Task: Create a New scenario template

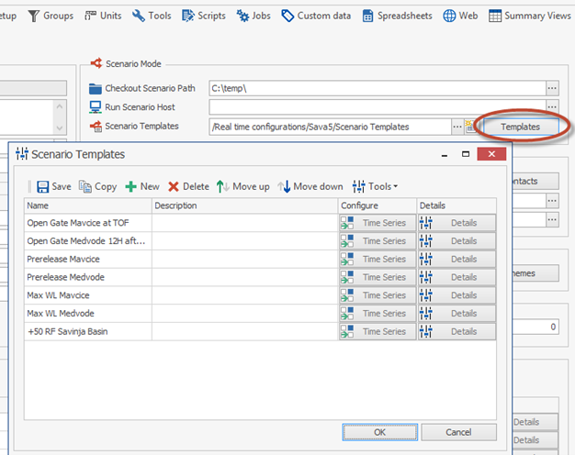Action: pos(142,186)
